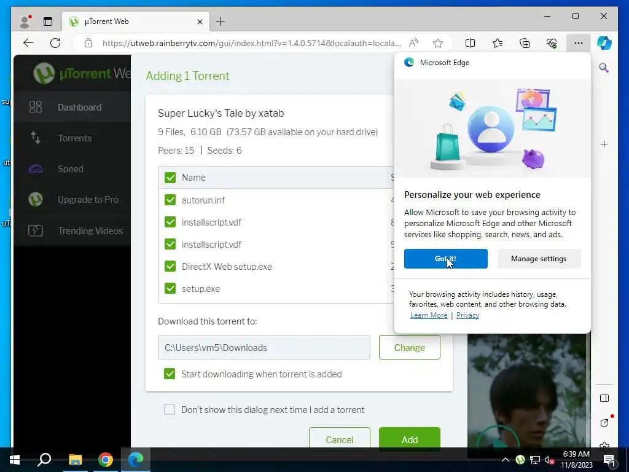Screen dimensions: 629x472
Task: Open the Privacy link
Action: point(467,315)
